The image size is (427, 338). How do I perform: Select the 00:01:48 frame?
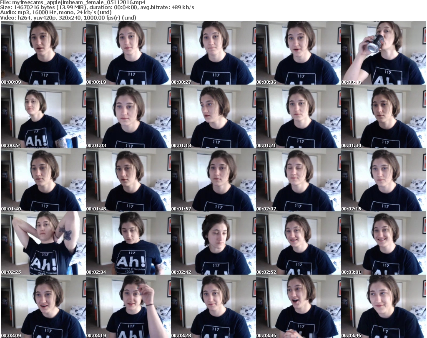[128, 180]
